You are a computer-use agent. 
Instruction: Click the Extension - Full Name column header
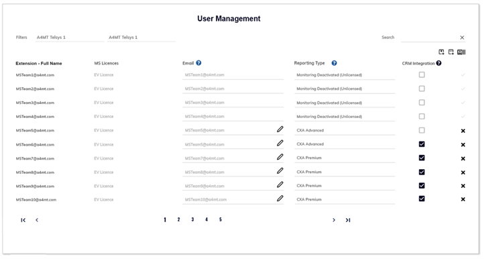point(39,63)
